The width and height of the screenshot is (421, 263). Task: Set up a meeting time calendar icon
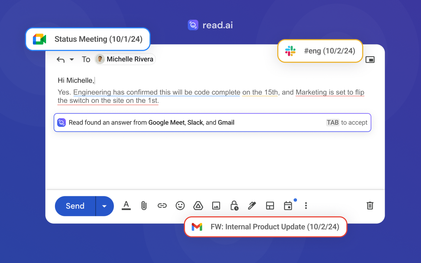coord(288,206)
